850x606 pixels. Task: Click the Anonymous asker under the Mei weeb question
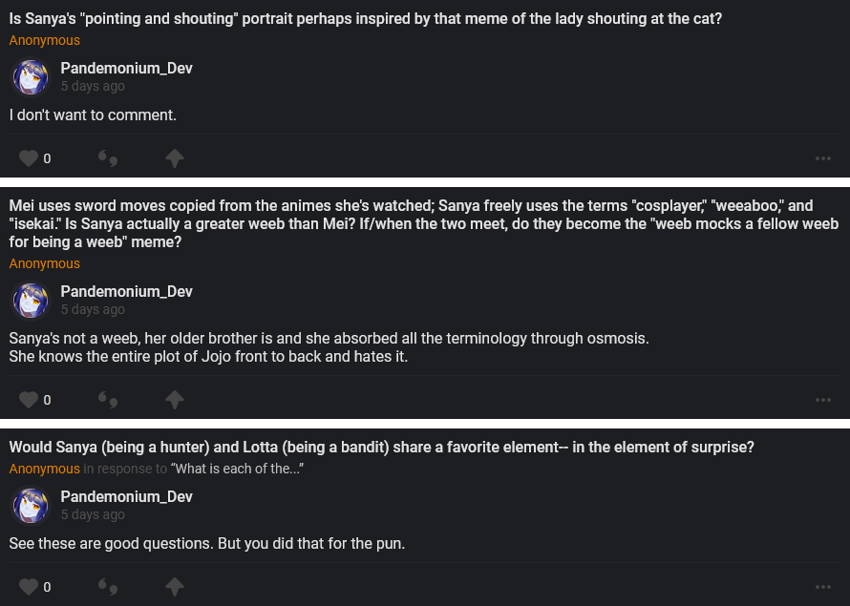click(x=45, y=263)
